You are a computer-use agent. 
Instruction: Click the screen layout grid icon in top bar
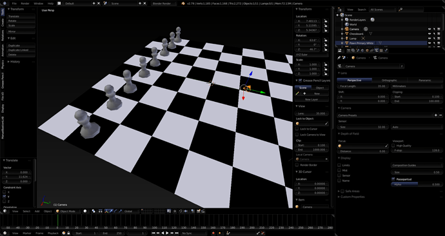point(59,3)
